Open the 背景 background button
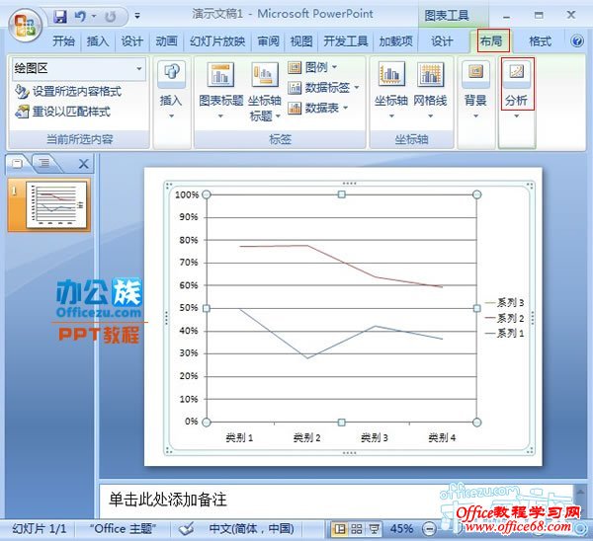 coord(475,89)
